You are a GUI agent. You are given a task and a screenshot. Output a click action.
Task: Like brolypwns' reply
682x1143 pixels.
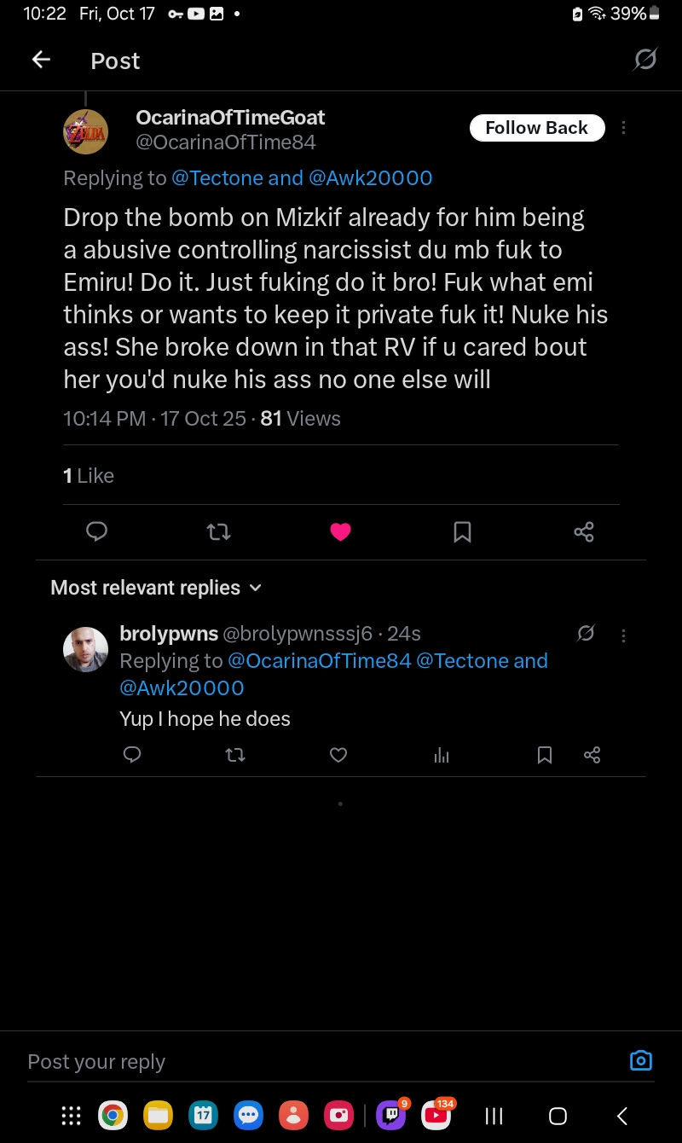(x=338, y=755)
